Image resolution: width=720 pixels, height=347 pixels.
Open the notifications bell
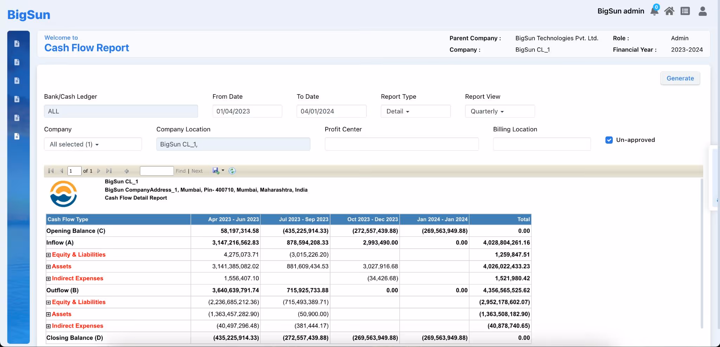[654, 11]
